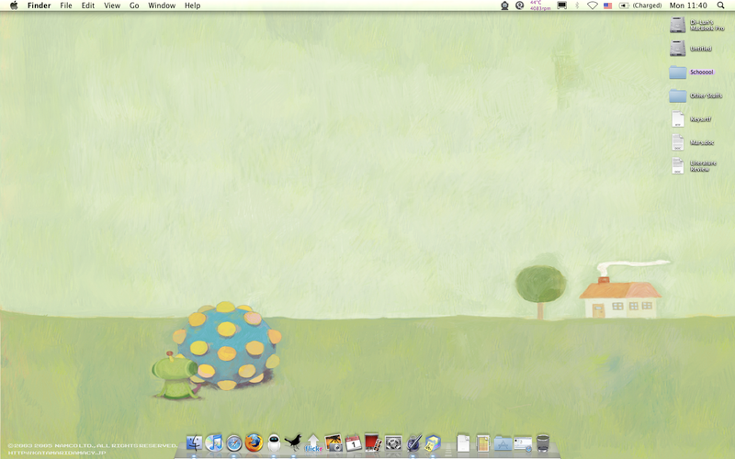Open the Help menu
The width and height of the screenshot is (735, 459).
click(192, 6)
